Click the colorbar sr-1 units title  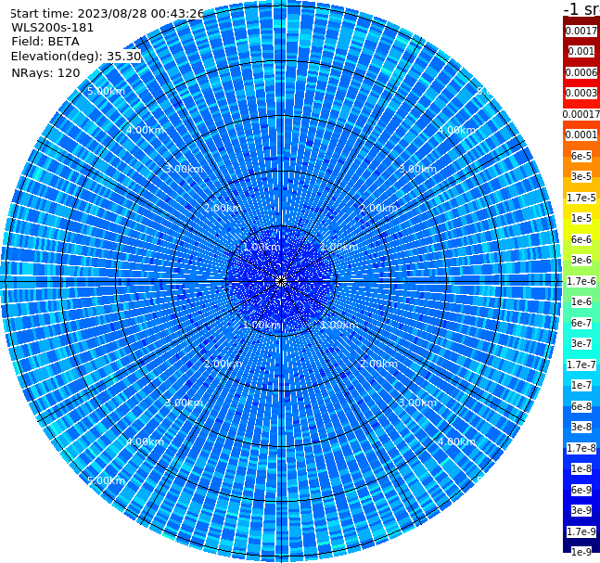pyautogui.click(x=581, y=8)
